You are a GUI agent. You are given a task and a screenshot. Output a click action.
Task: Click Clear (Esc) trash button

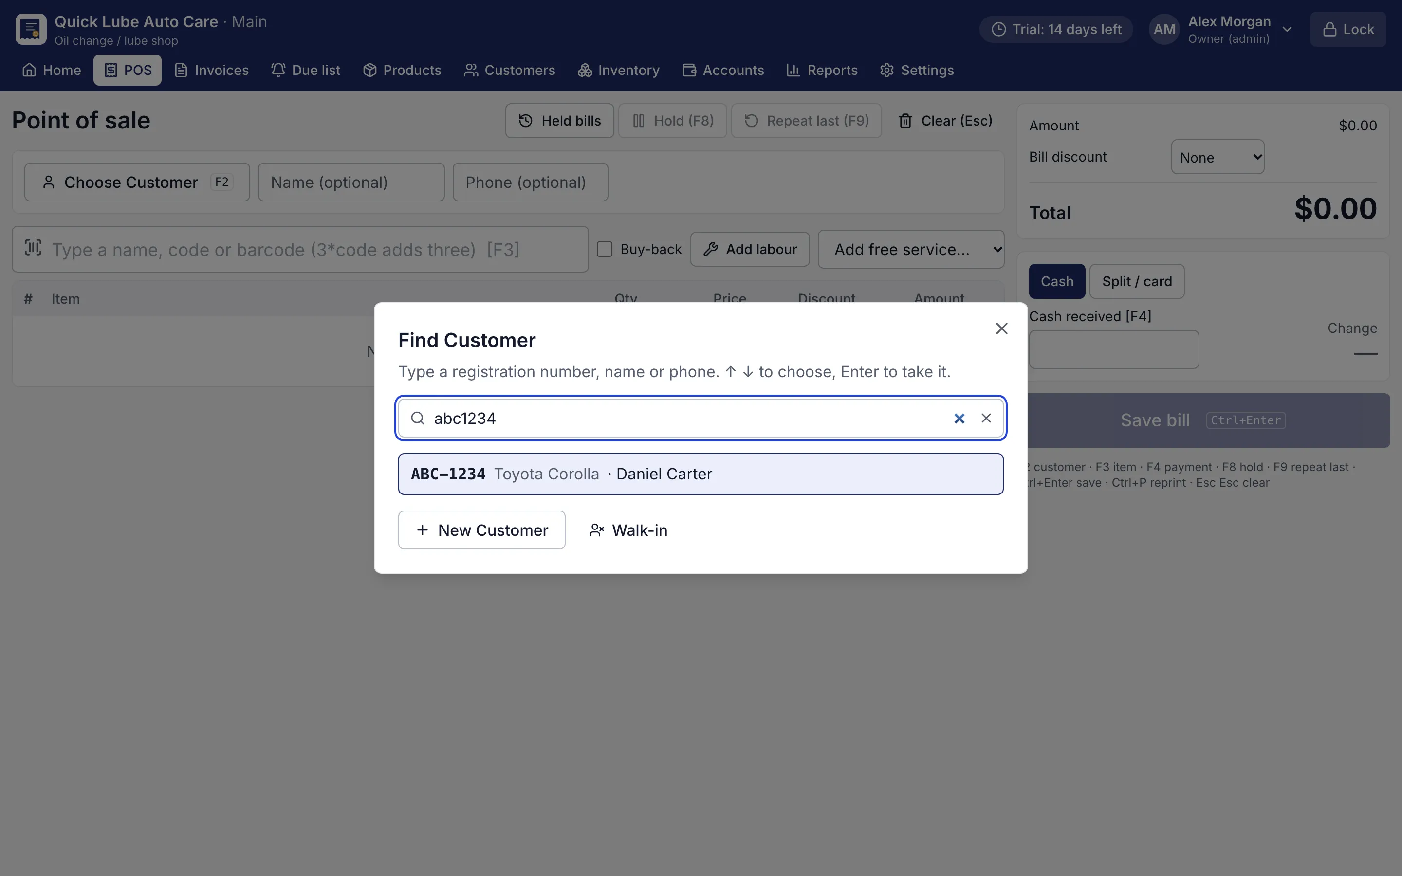point(945,121)
